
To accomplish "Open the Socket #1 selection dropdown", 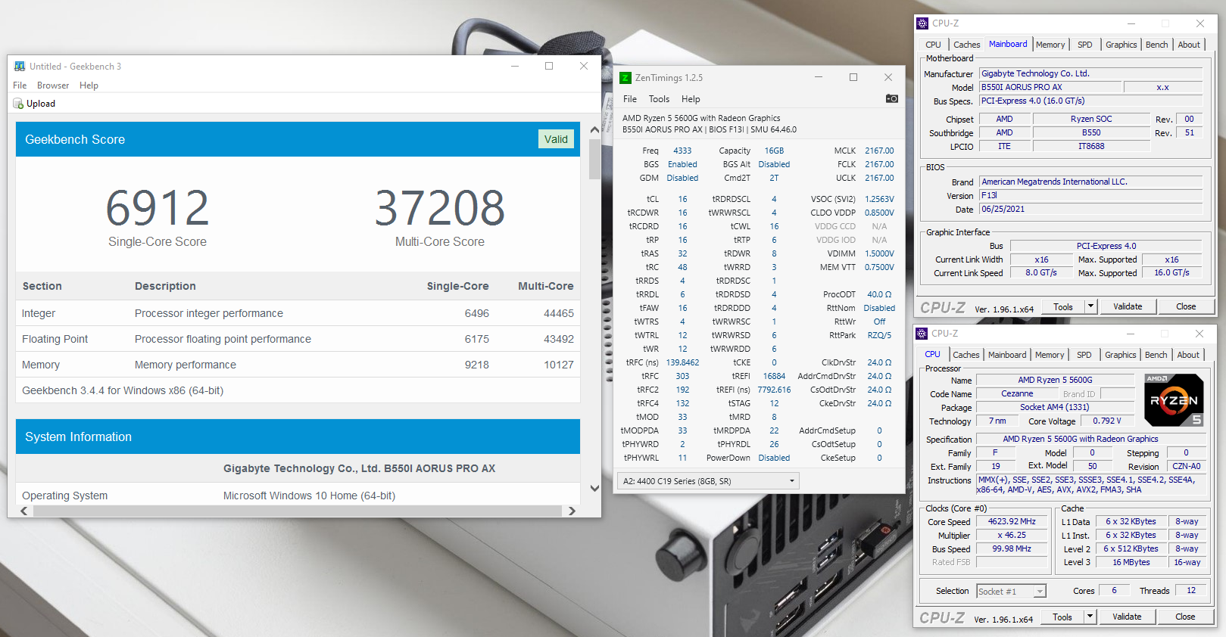I will (1011, 592).
